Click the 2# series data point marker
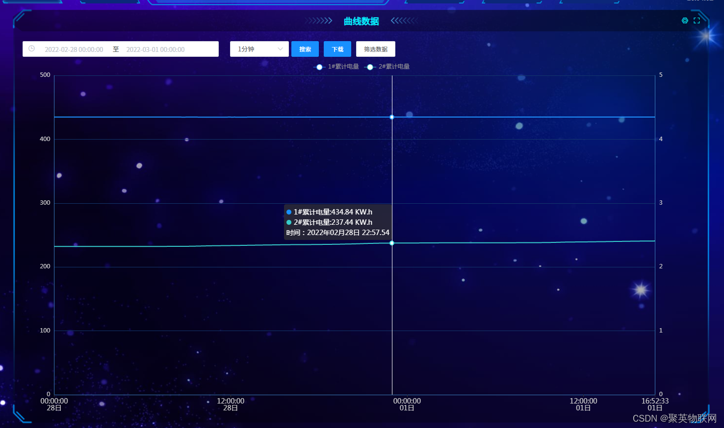The image size is (724, 428). [x=392, y=243]
